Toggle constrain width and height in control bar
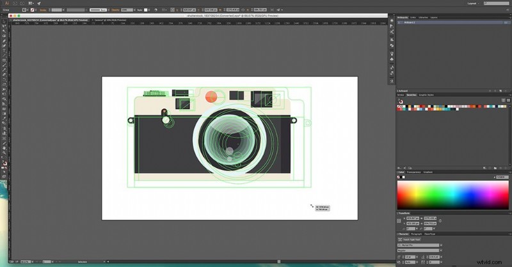This screenshot has height=267, width=512. point(243,10)
